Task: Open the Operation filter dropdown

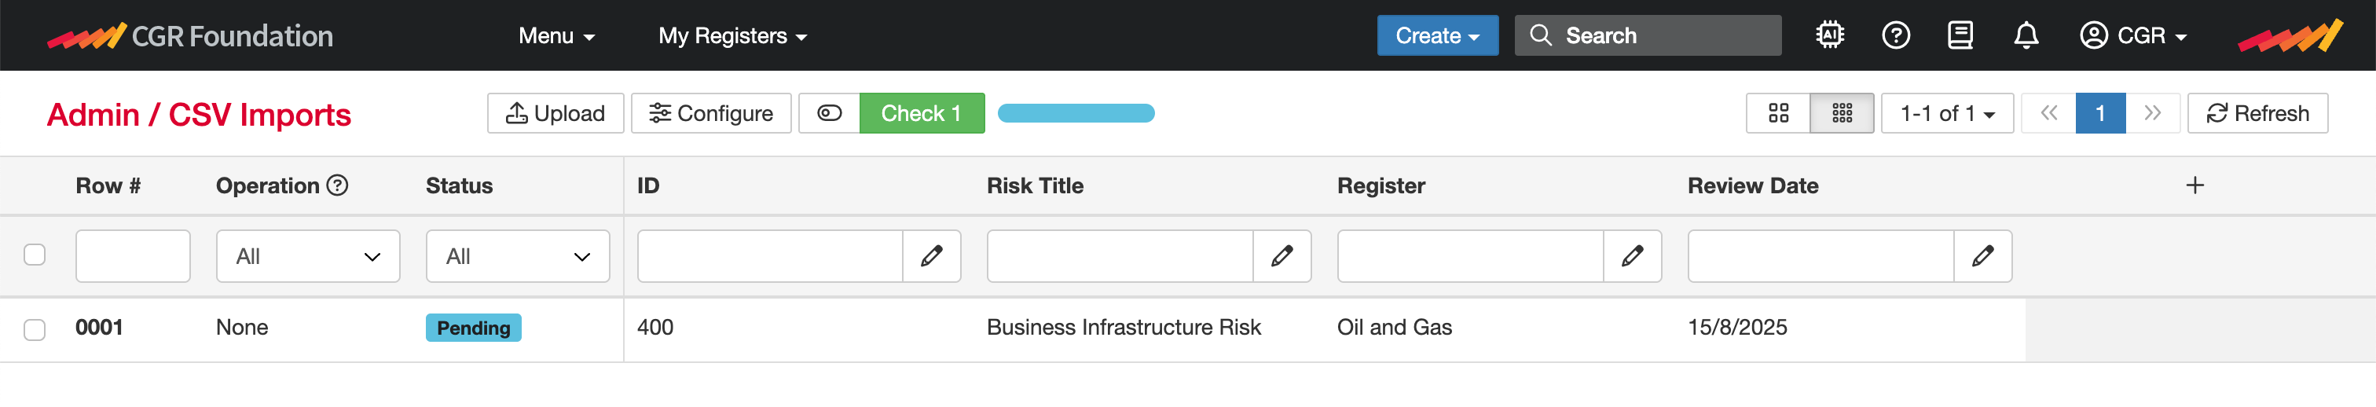Action: pos(307,255)
